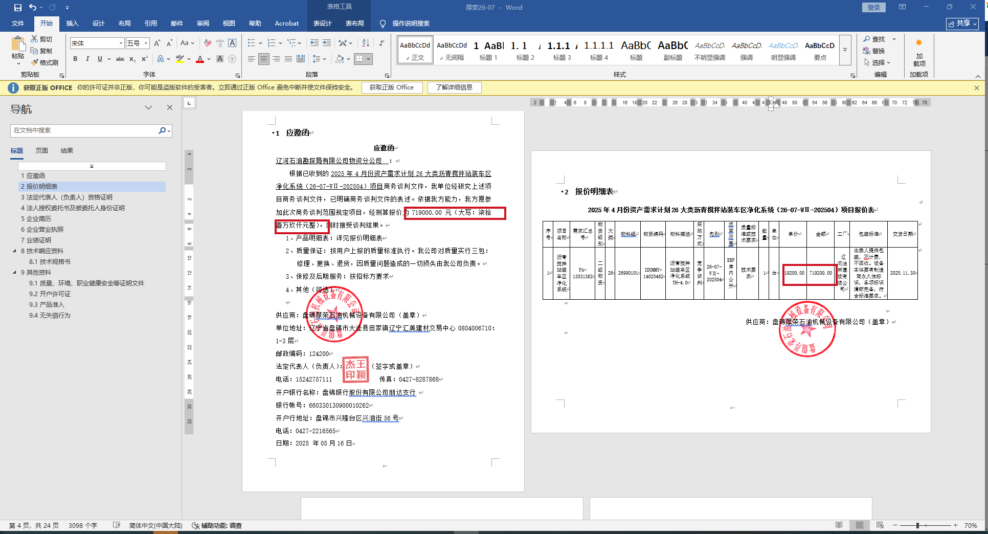This screenshot has width=988, height=534.
Task: Apply enclosed character formatting
Action: coord(232,59)
